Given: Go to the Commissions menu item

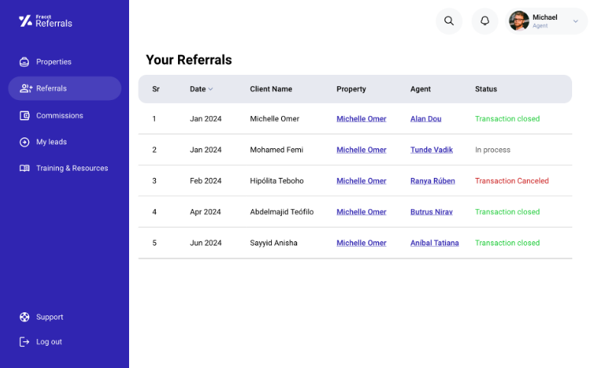Looking at the screenshot, I should click(60, 115).
